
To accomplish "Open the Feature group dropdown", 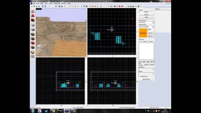I will coord(146,22).
